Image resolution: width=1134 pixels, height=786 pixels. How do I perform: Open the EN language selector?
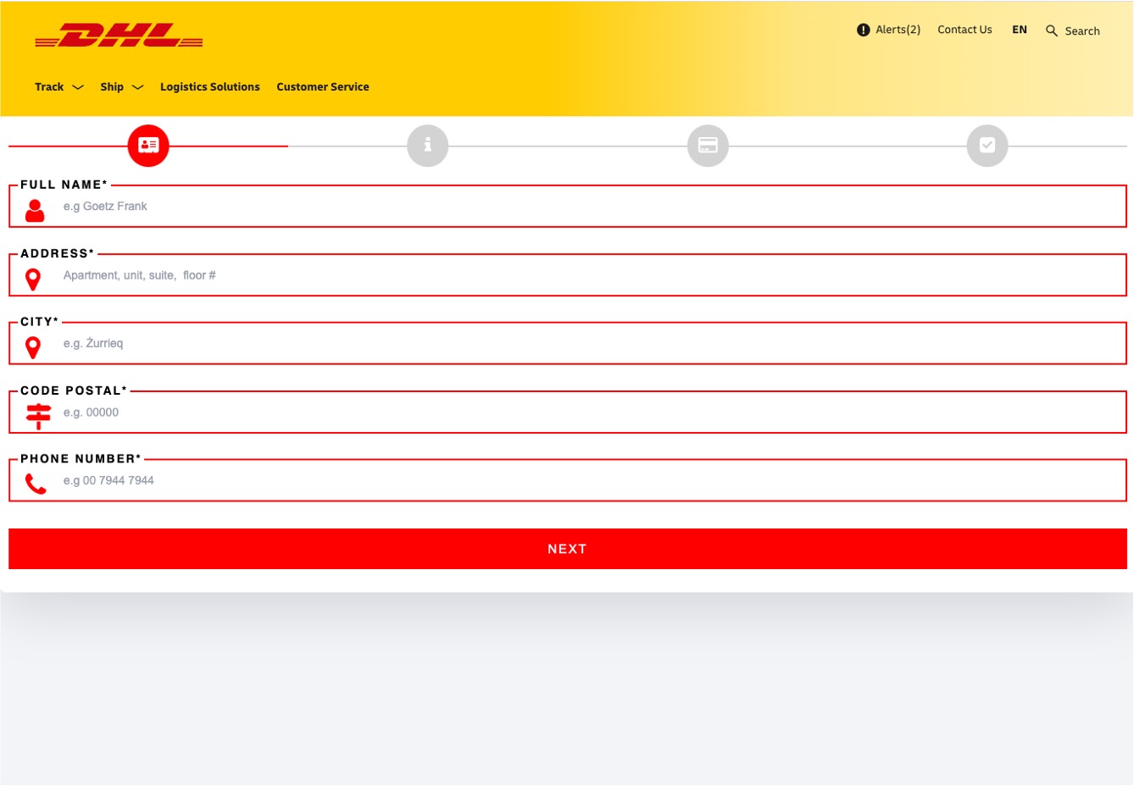pyautogui.click(x=1020, y=29)
